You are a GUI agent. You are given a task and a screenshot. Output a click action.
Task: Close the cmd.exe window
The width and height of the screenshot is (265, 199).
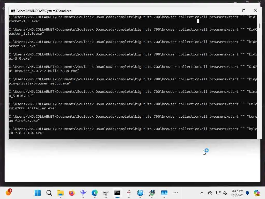pyautogui.click(x=255, y=11)
